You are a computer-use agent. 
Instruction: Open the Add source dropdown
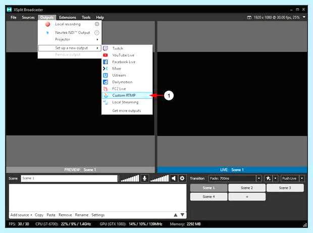point(21,215)
